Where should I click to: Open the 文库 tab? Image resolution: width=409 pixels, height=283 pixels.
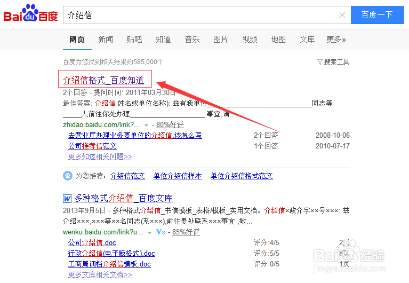point(307,40)
